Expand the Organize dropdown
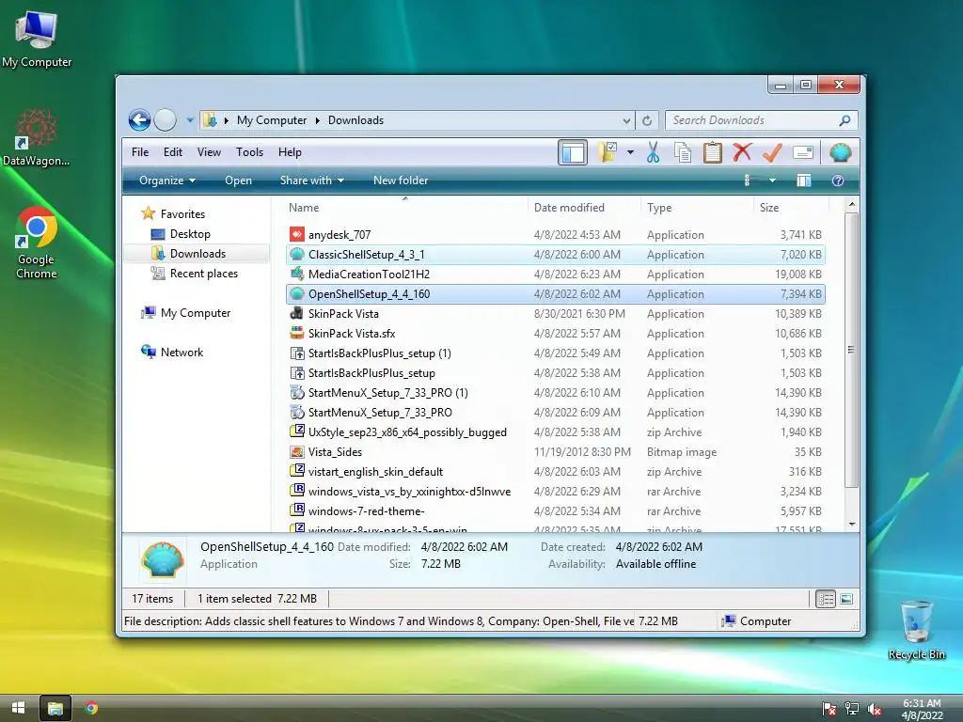The height and width of the screenshot is (722, 963). pyautogui.click(x=167, y=180)
